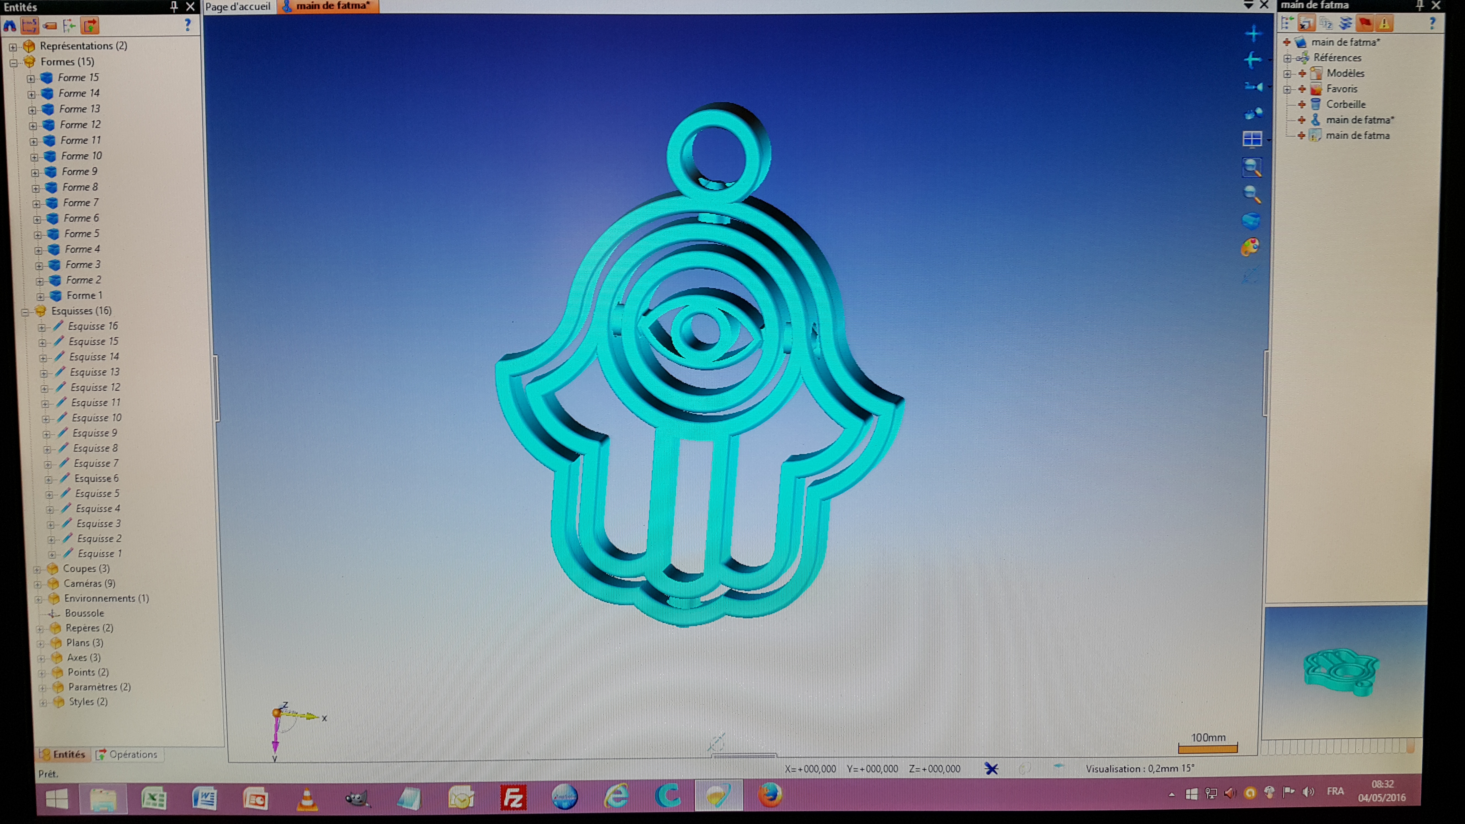
Task: Expand the Références node in project tree
Action: pos(1288,58)
